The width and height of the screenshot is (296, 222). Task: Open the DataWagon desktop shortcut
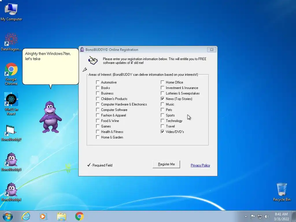pyautogui.click(x=11, y=42)
